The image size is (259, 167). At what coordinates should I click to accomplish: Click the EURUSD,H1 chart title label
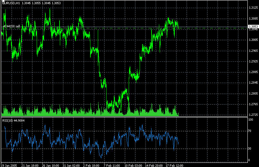10,3
